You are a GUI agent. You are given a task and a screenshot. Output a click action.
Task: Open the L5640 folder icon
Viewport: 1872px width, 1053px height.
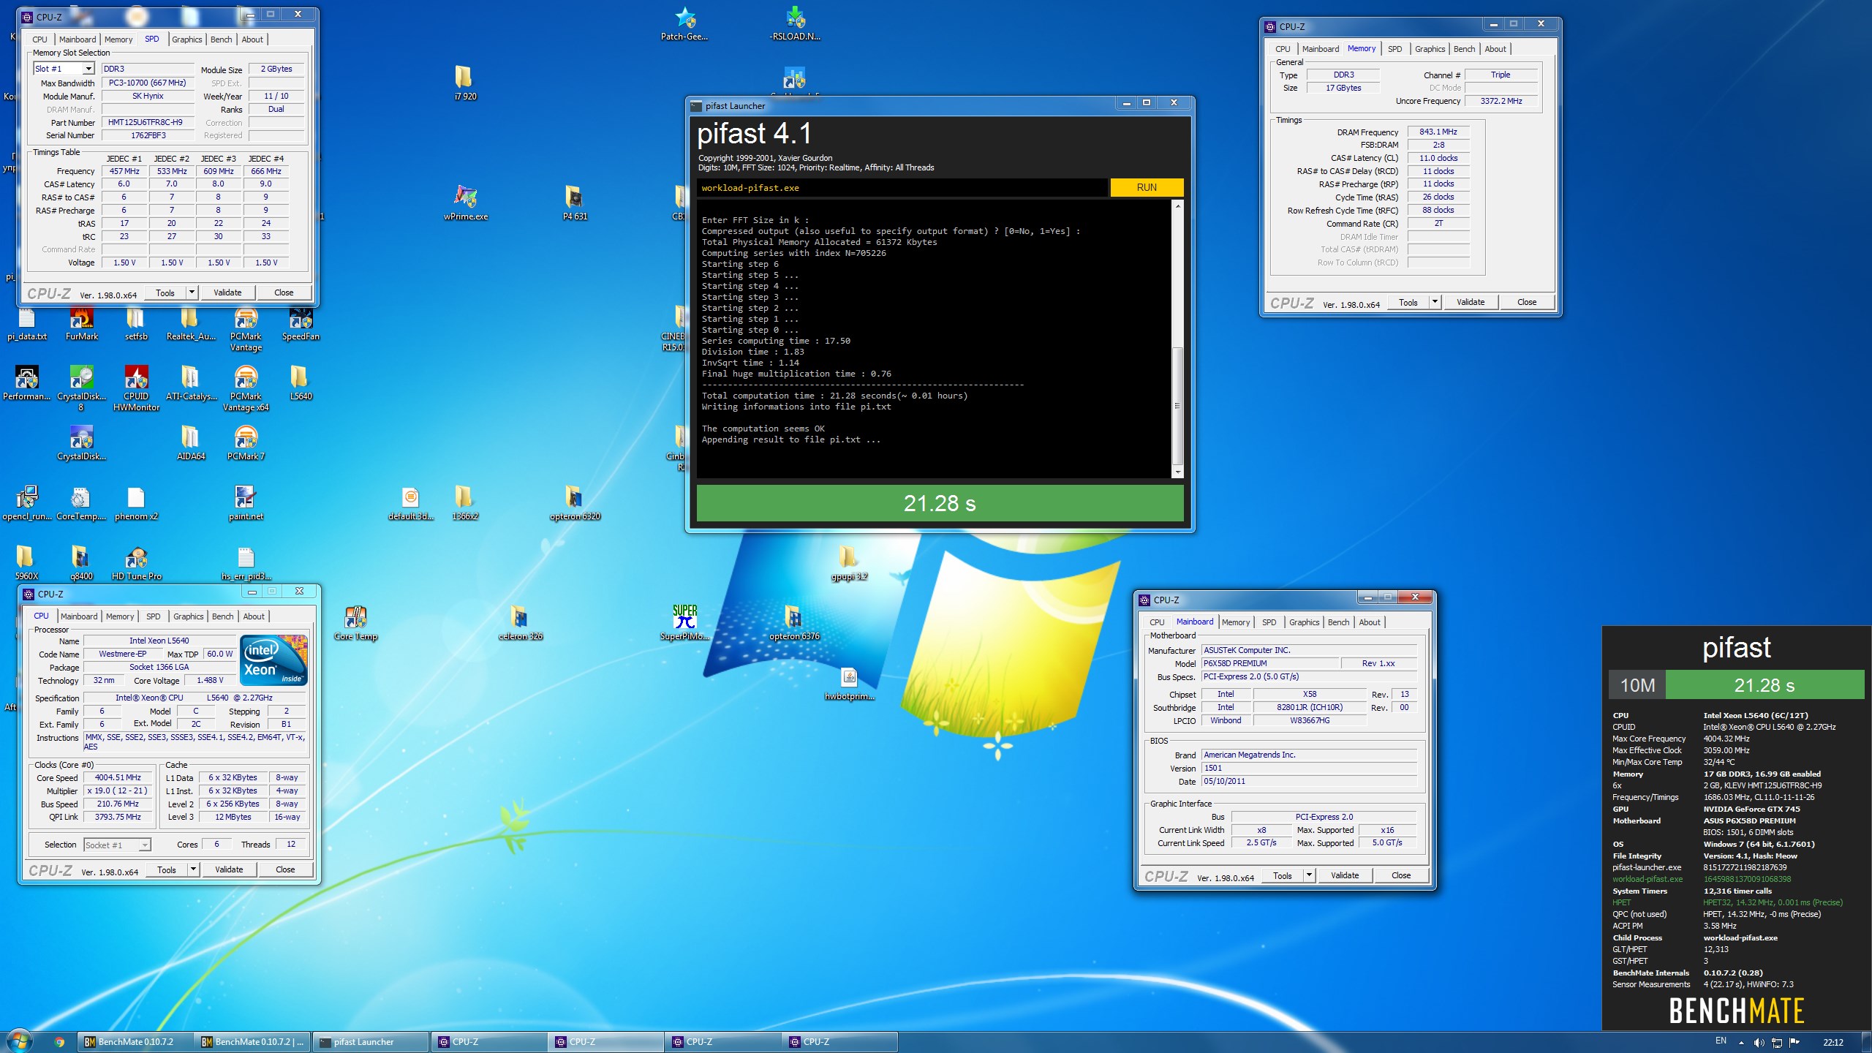click(x=301, y=383)
